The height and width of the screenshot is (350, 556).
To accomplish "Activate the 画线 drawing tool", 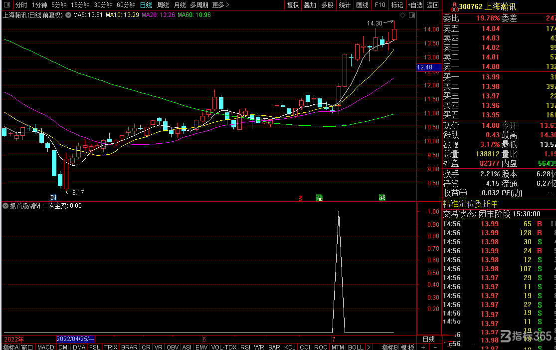I will (x=362, y=5).
